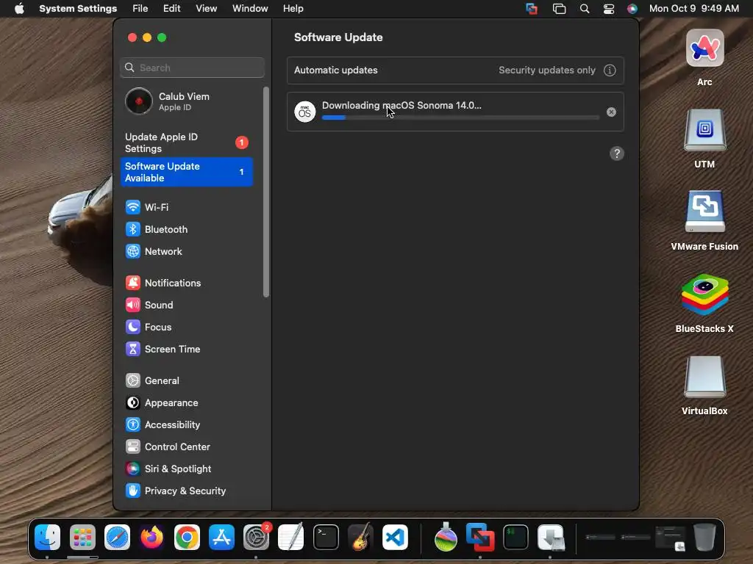Open Launchpad from the Dock
753x564 pixels.
pyautogui.click(x=82, y=538)
